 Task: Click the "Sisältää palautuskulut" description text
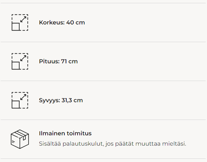coord(112,143)
